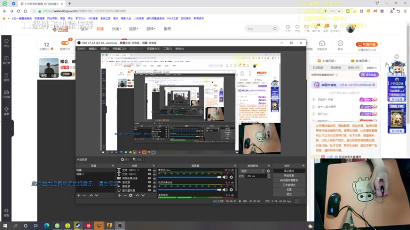Image resolution: width=410 pixels, height=230 pixels.
Task: Open gear settings for 视频采集设备 mixer channel
Action: point(231,190)
